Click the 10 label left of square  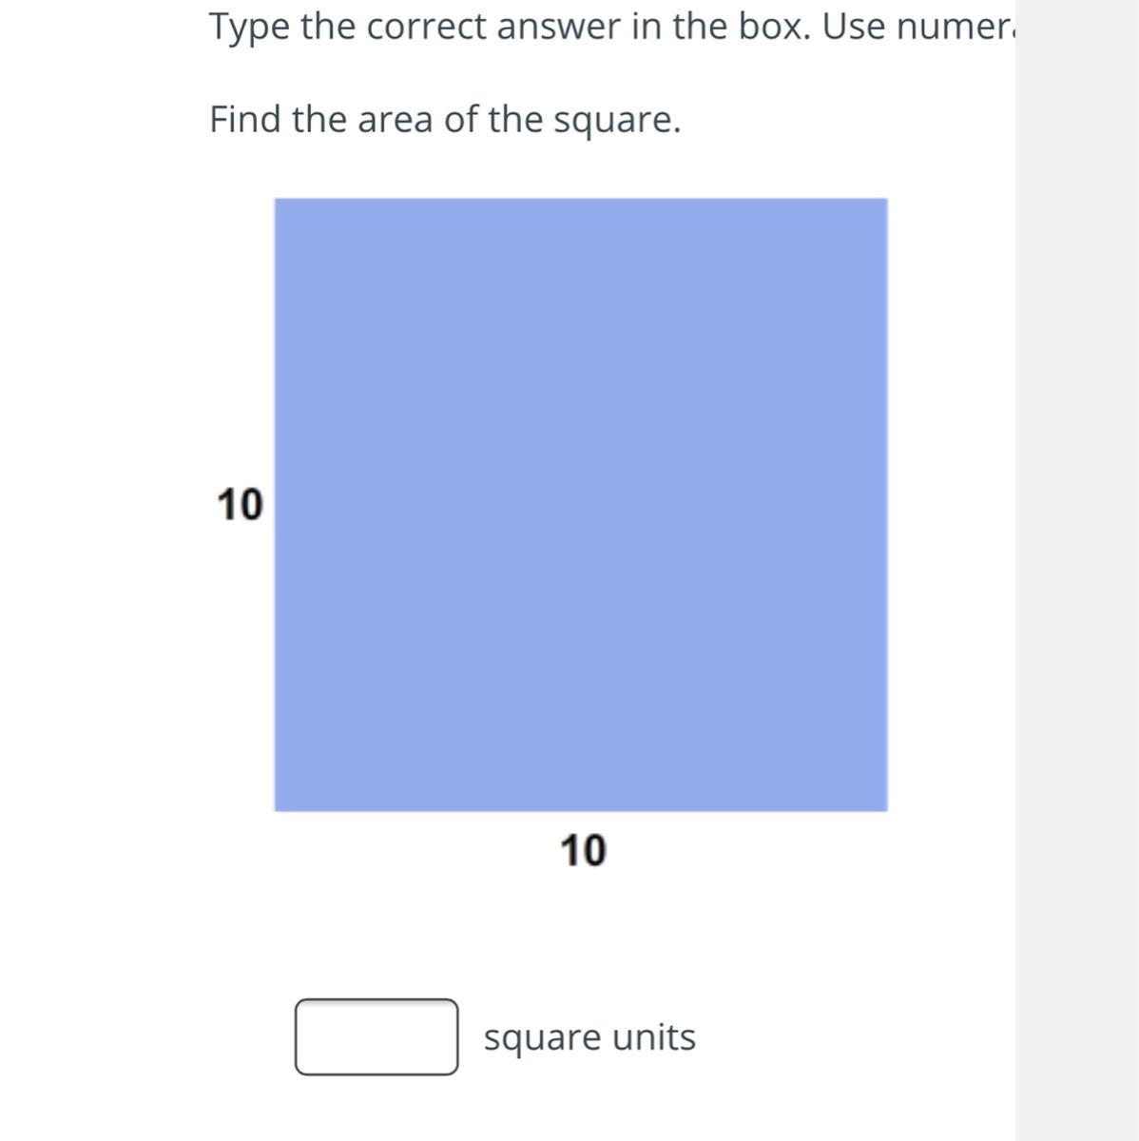point(239,505)
